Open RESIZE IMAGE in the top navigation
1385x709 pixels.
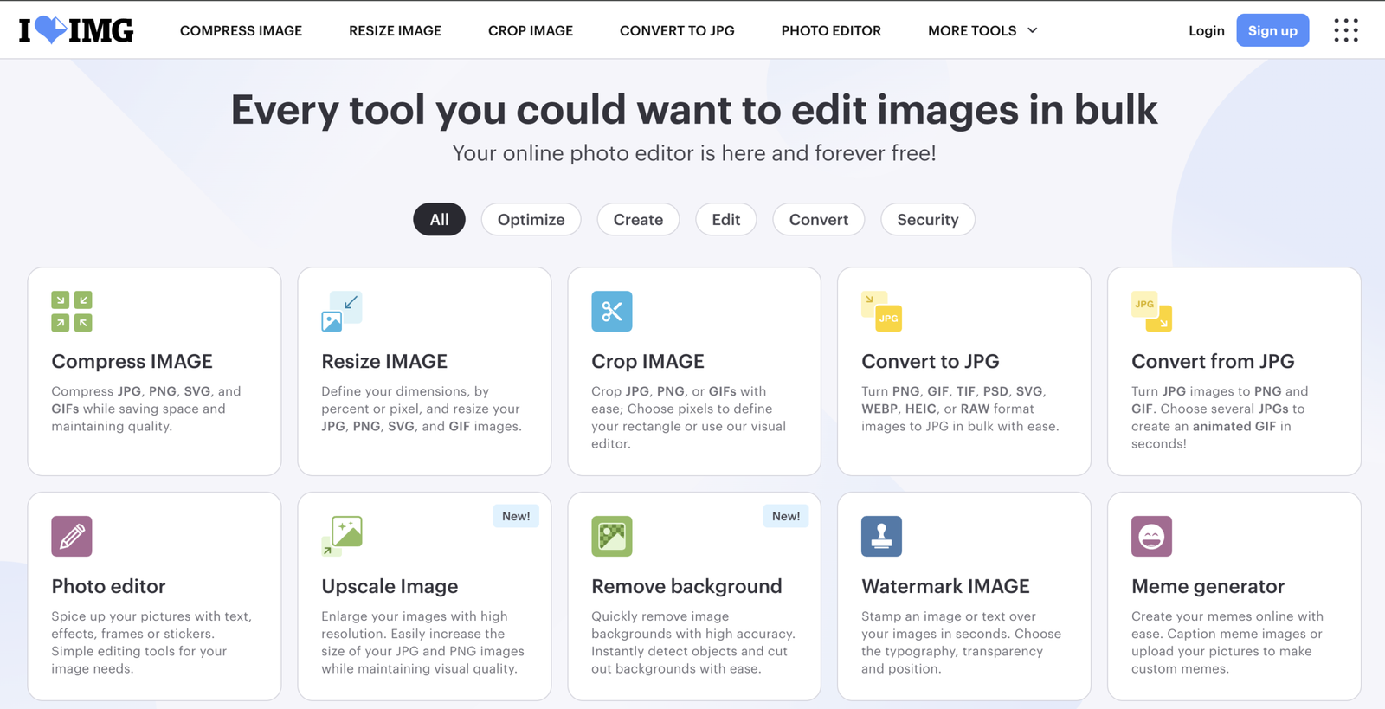pos(396,30)
